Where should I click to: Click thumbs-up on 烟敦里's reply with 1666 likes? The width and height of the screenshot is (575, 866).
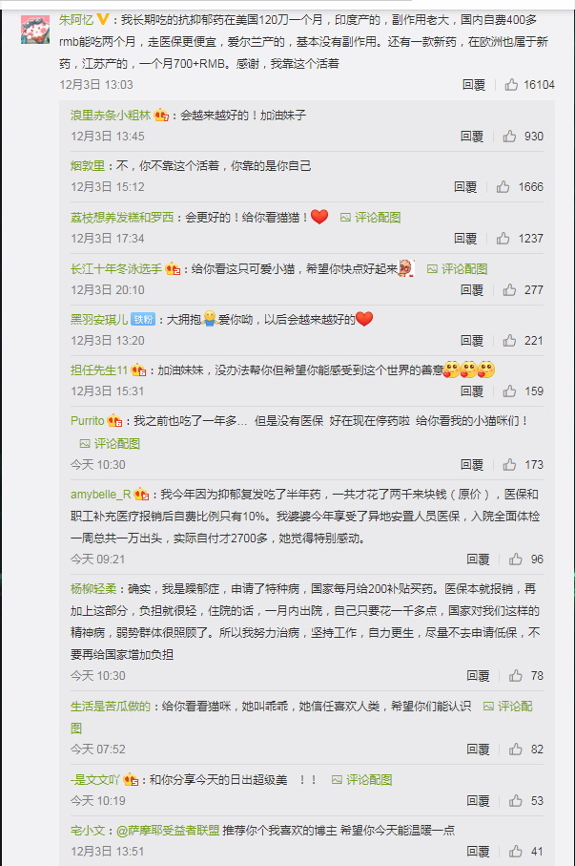click(503, 187)
